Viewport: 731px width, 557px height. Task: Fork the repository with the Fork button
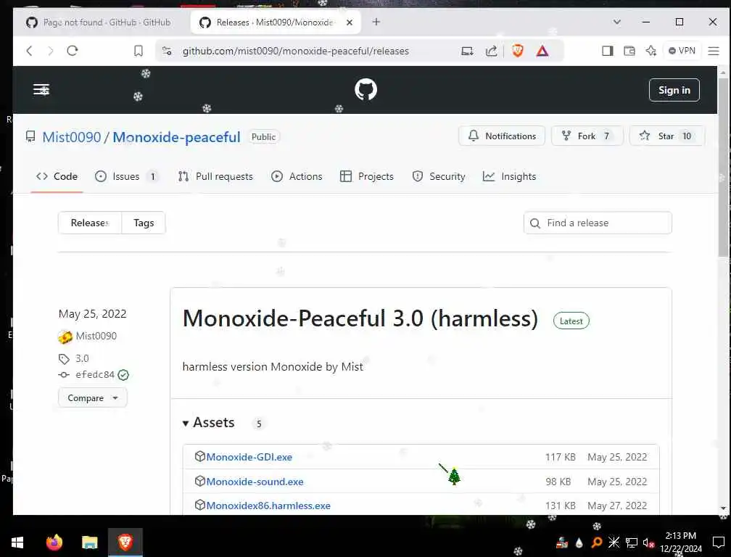(x=587, y=136)
